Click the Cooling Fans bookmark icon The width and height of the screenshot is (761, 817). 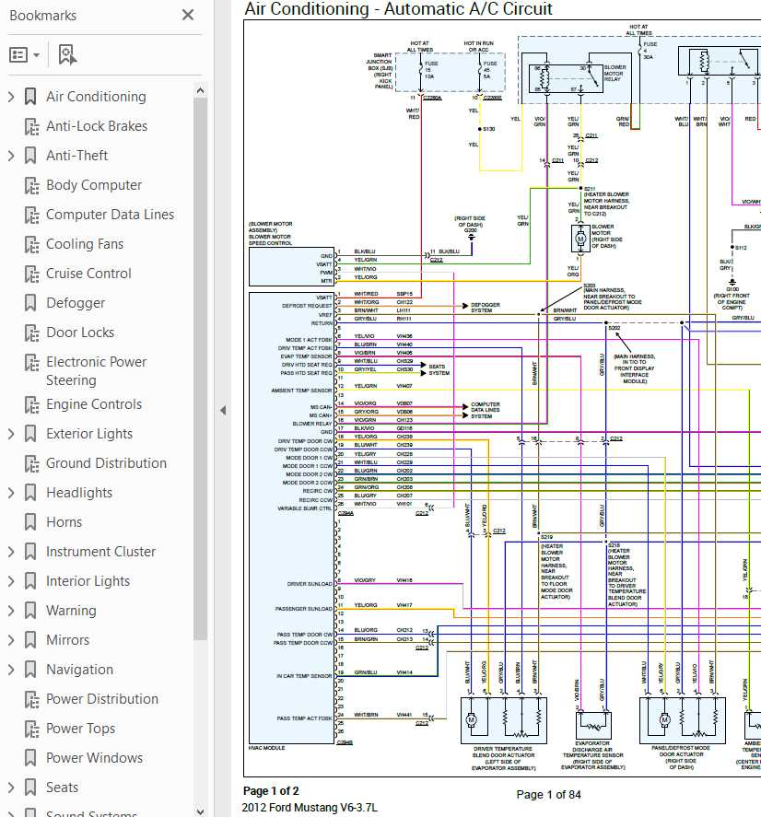coord(31,244)
